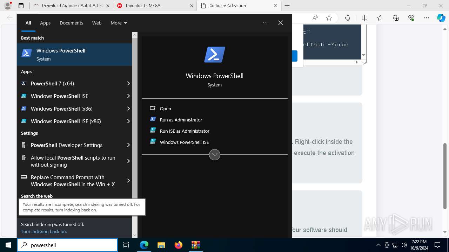The image size is (449, 252).
Task: Close the Software Activation browser tab
Action: 275,6
